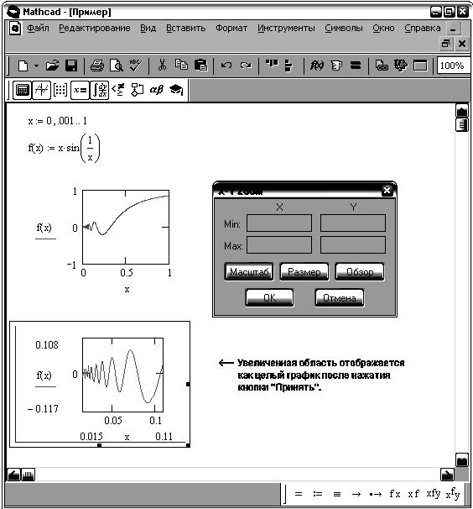Run the ABC spell check
Screen dimensions: 473x509
136,66
